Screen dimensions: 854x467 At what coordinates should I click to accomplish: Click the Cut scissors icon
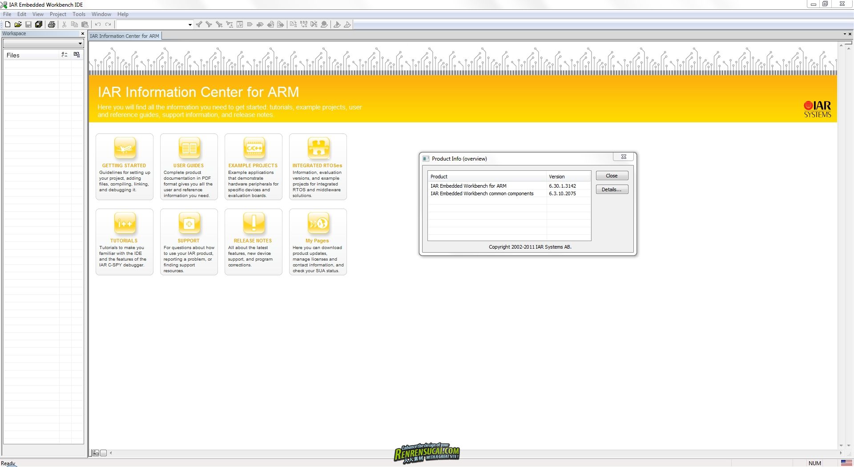64,24
